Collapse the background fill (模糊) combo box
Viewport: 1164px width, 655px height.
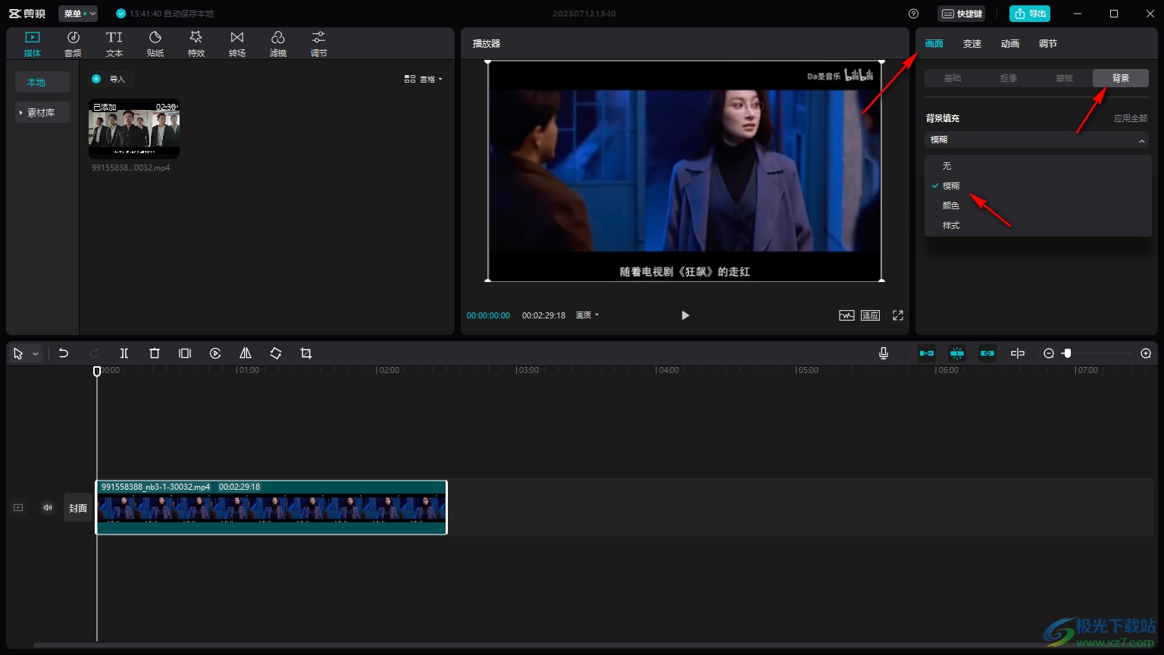tap(1036, 139)
